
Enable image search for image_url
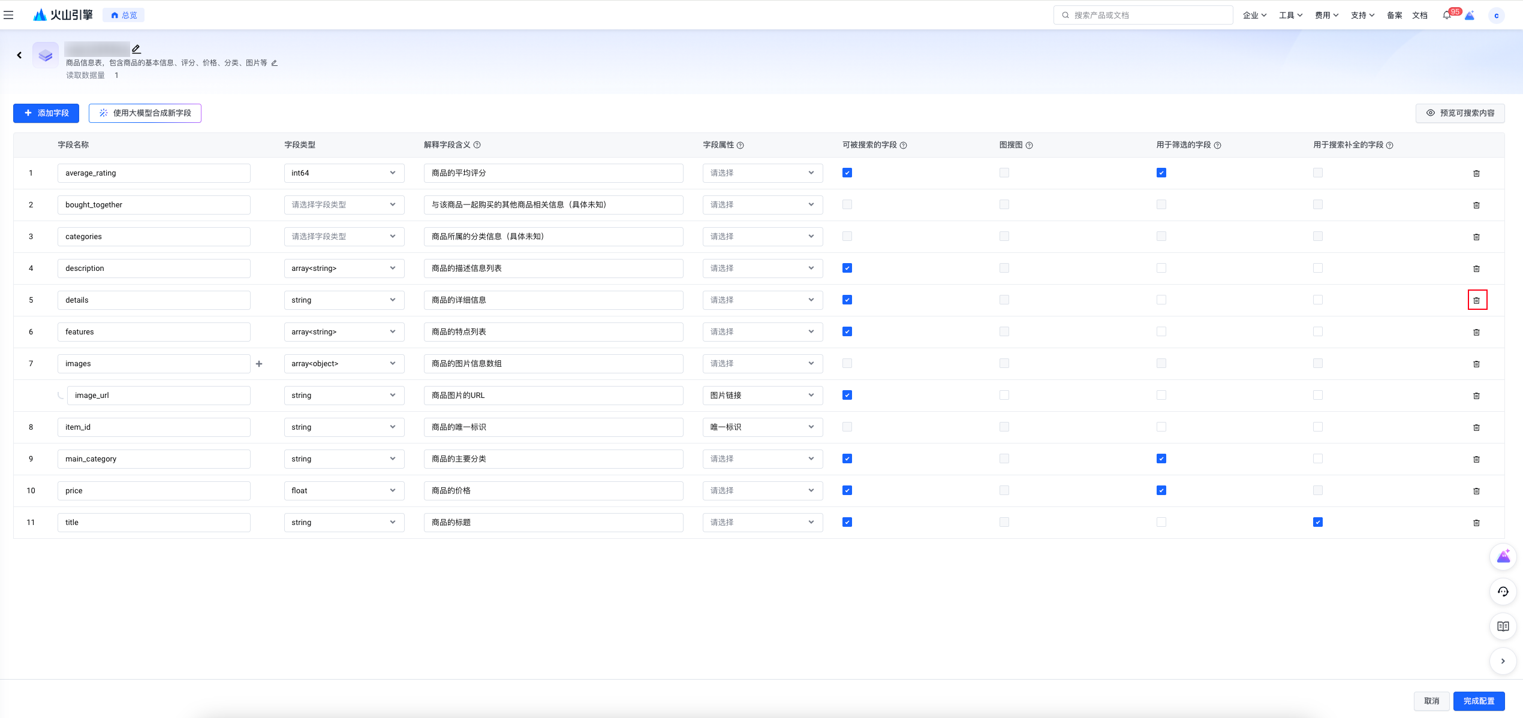coord(1004,395)
